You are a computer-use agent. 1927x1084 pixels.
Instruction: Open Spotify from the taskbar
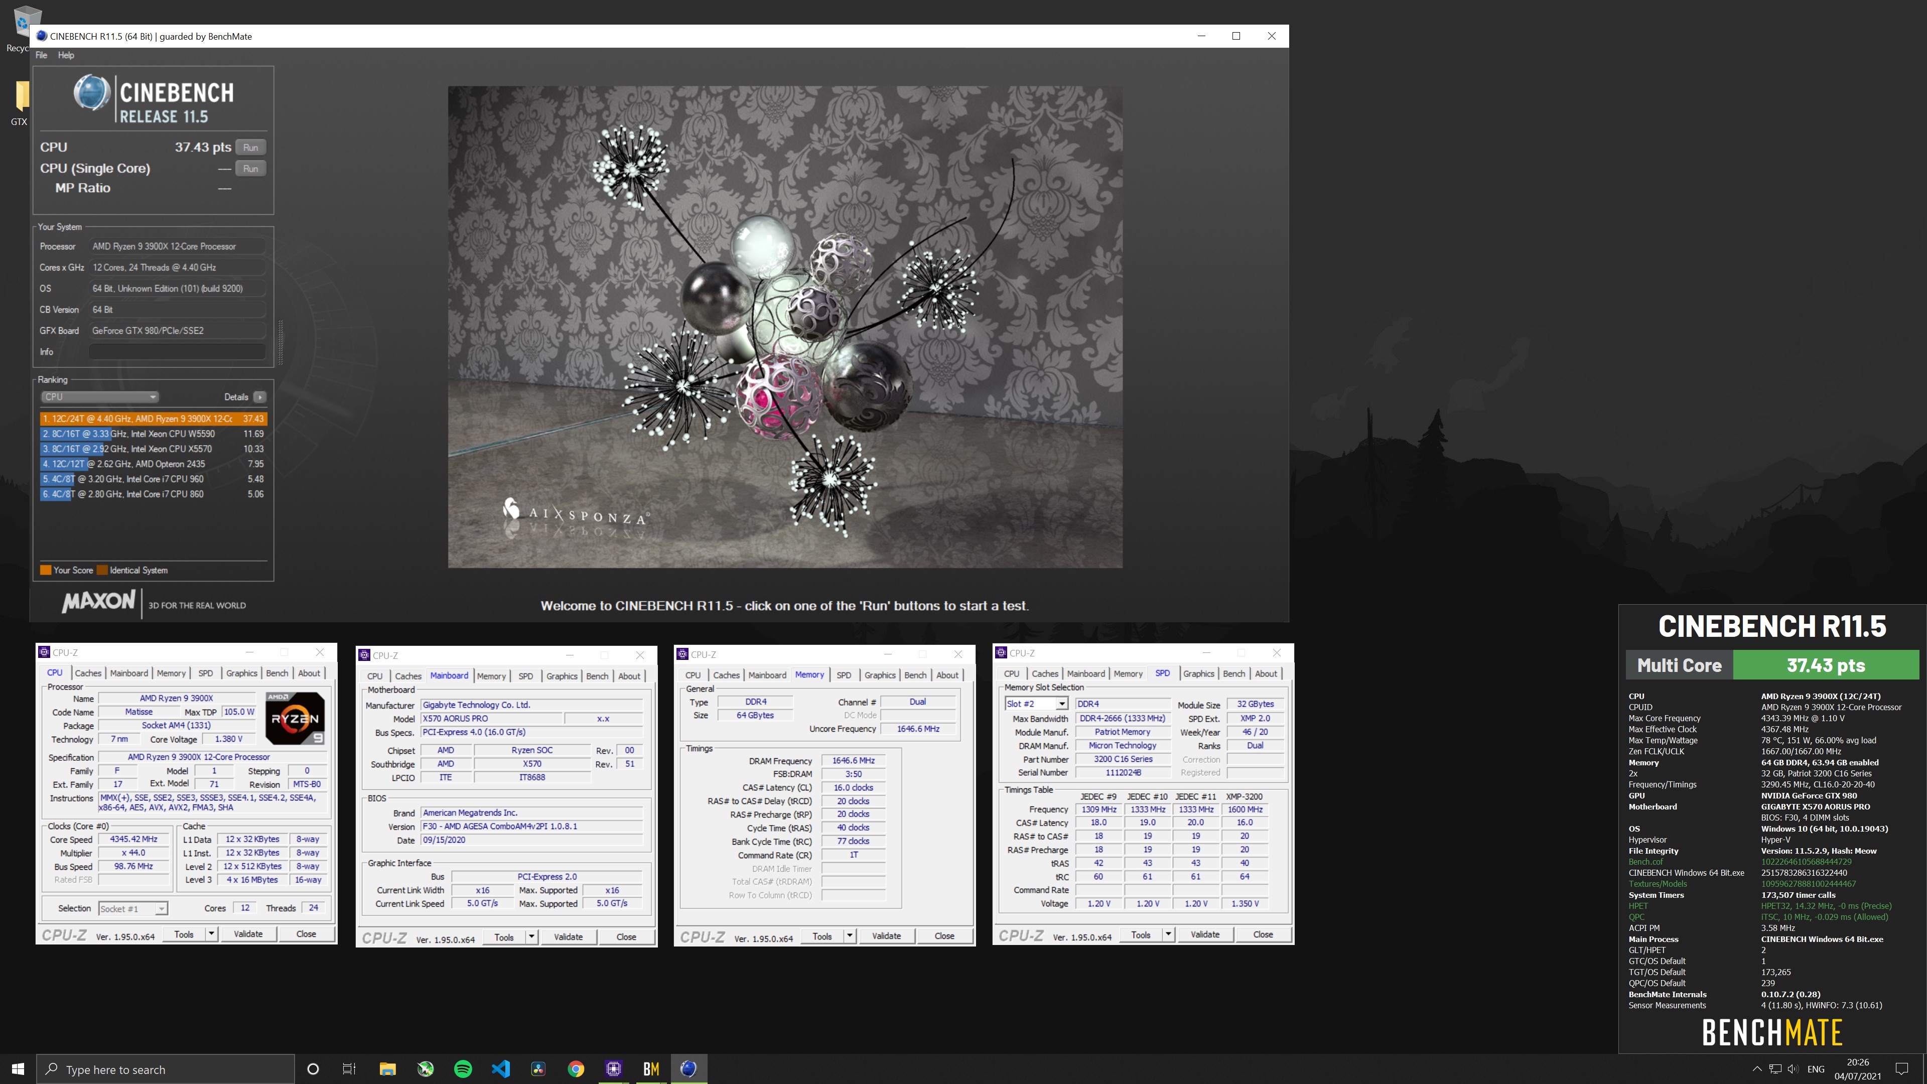click(463, 1069)
